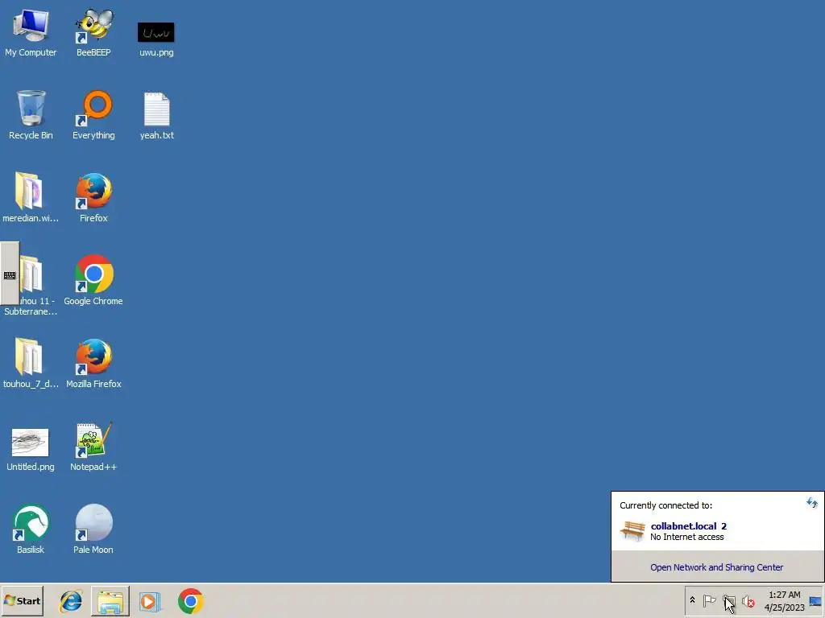Select the Firefox shortcut icon
The image size is (825, 618).
[93, 198]
